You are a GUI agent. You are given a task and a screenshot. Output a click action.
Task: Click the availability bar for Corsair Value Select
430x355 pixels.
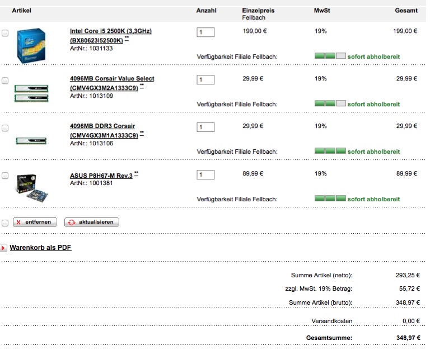330,103
